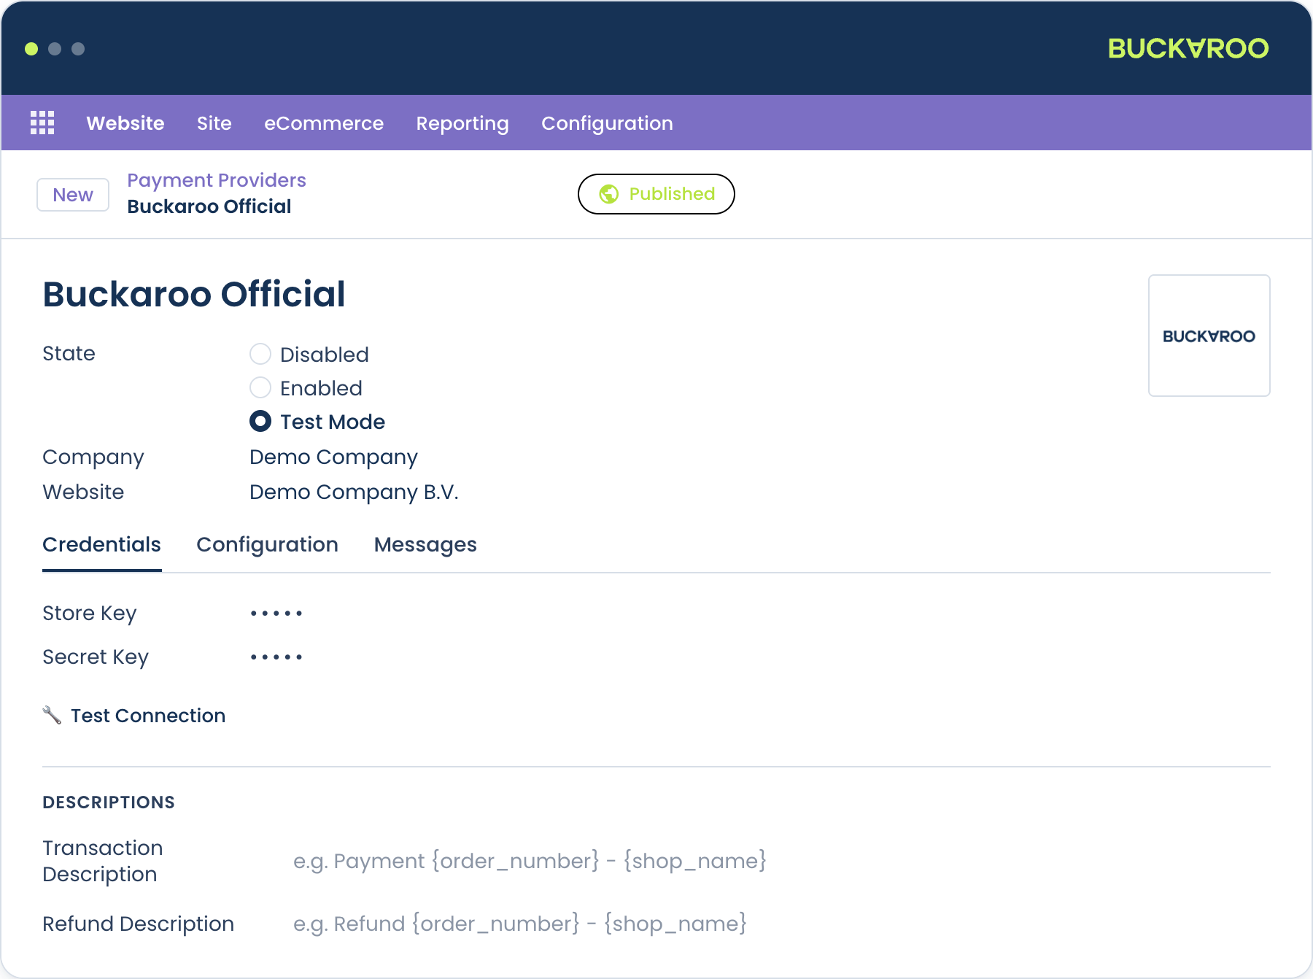The height and width of the screenshot is (979, 1313).
Task: Open the apps grid menu icon
Action: [x=42, y=123]
